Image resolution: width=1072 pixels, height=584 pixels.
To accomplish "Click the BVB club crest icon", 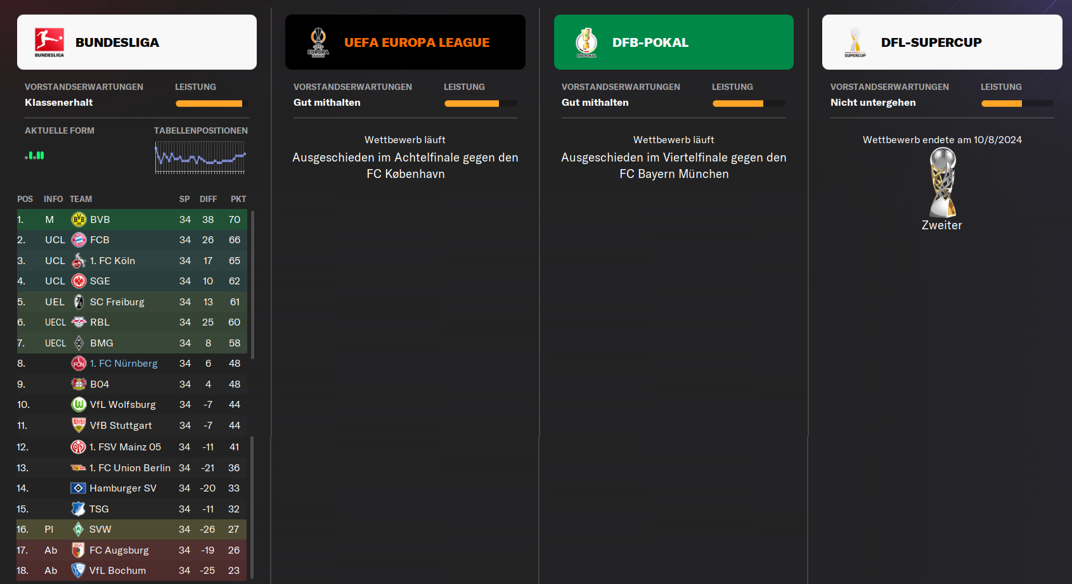I will (79, 220).
